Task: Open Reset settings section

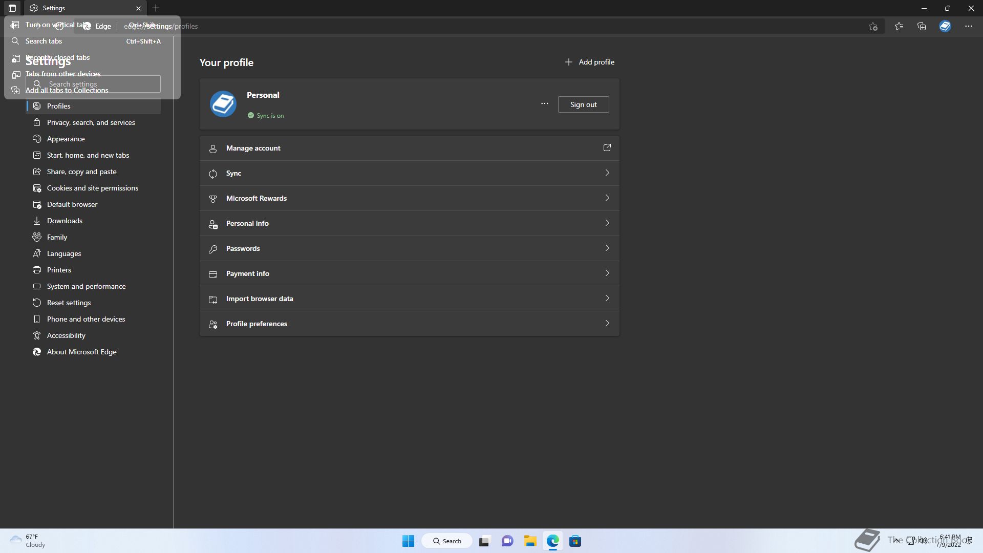Action: pyautogui.click(x=93, y=303)
